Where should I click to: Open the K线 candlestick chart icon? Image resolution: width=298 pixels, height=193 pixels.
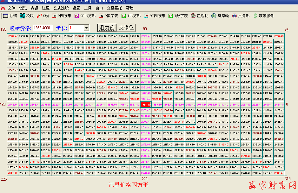(39, 16)
